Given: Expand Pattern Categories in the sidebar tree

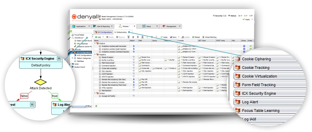Looking at the screenshot, I should click(x=73, y=58).
